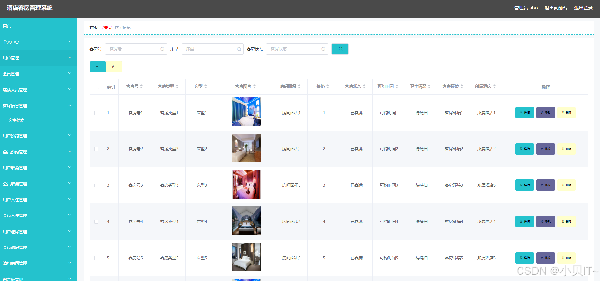The image size is (600, 281).
Task: Check the checkbox for row 客房号2
Action: [x=96, y=149]
